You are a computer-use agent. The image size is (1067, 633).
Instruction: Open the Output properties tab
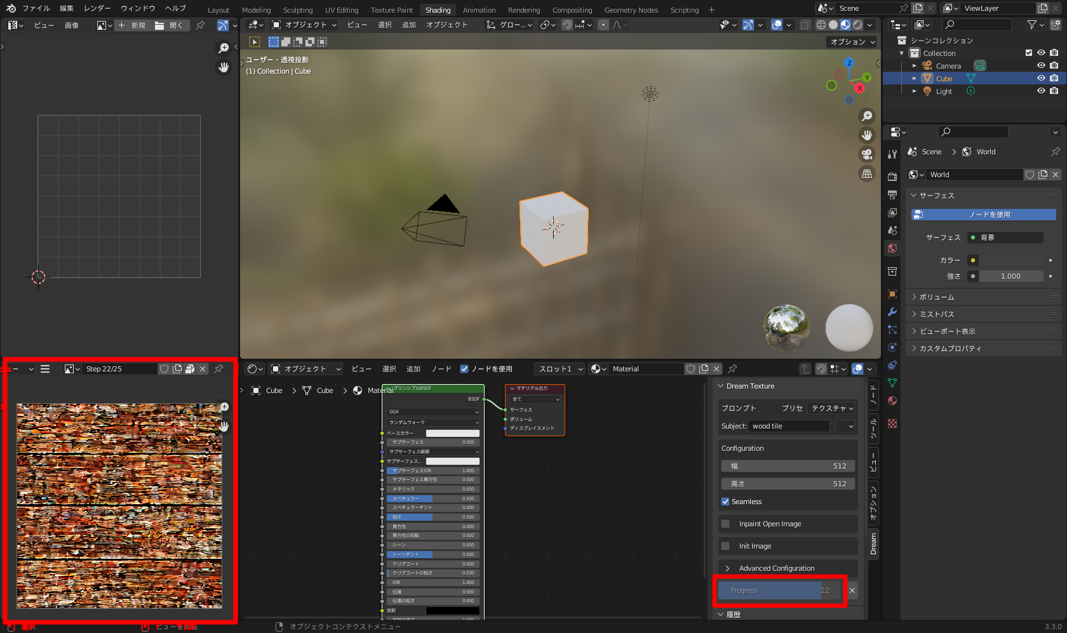click(892, 194)
